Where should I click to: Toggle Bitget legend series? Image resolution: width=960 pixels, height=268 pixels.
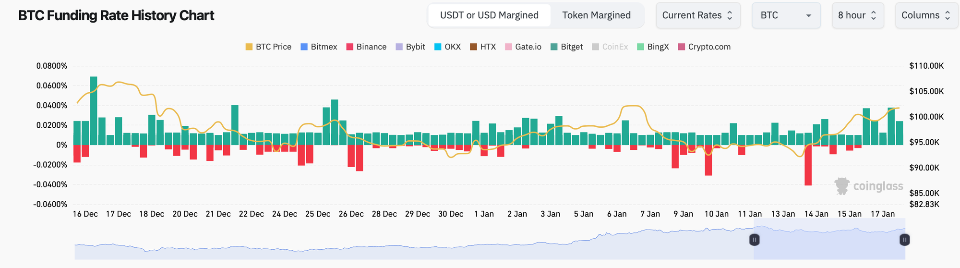(567, 47)
